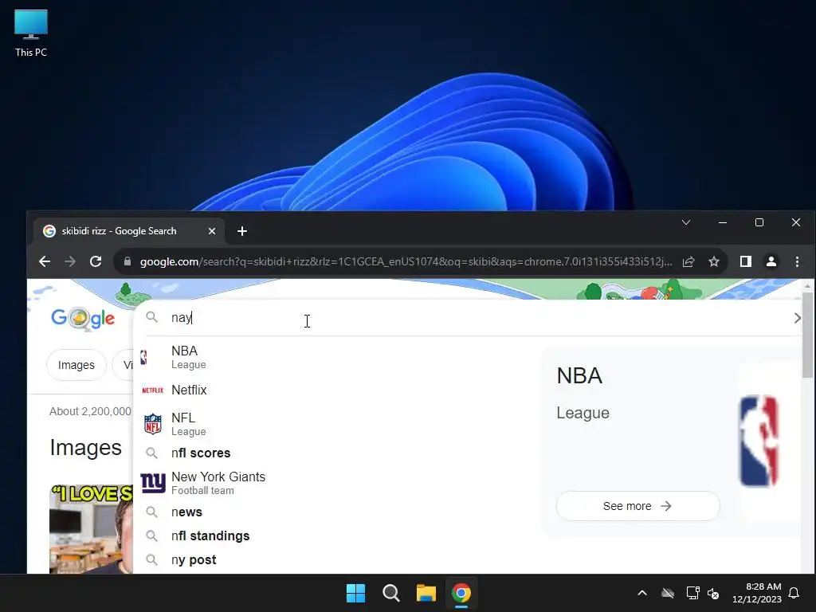Open This PC desktop icon
Image resolution: width=816 pixels, height=612 pixels.
click(x=31, y=33)
